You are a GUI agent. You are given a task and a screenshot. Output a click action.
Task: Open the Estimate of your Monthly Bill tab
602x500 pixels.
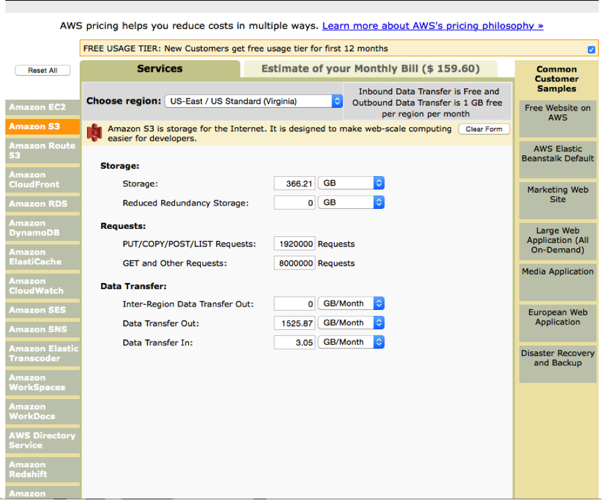tap(370, 69)
